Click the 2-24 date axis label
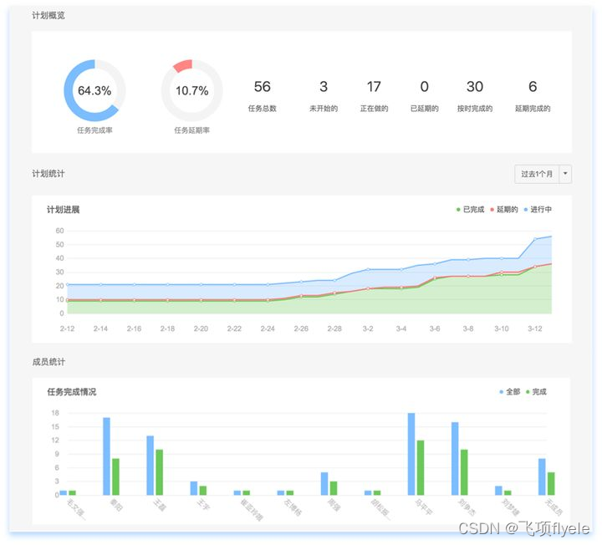Image resolution: width=602 pixels, height=545 pixels. (x=268, y=329)
